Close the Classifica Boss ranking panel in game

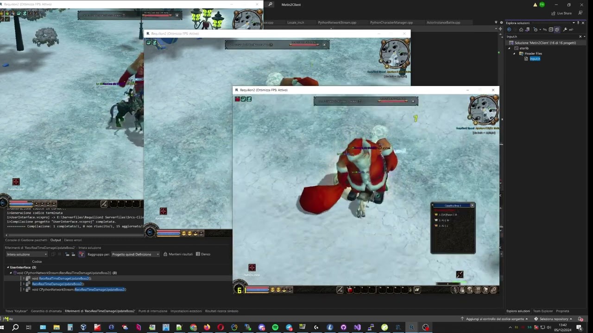[x=472, y=205]
